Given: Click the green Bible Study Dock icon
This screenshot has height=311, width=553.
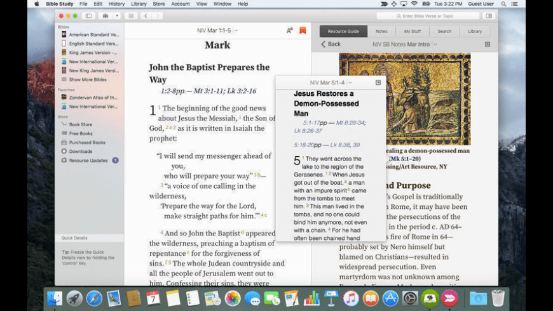Looking at the screenshot, I should pyautogui.click(x=430, y=299).
